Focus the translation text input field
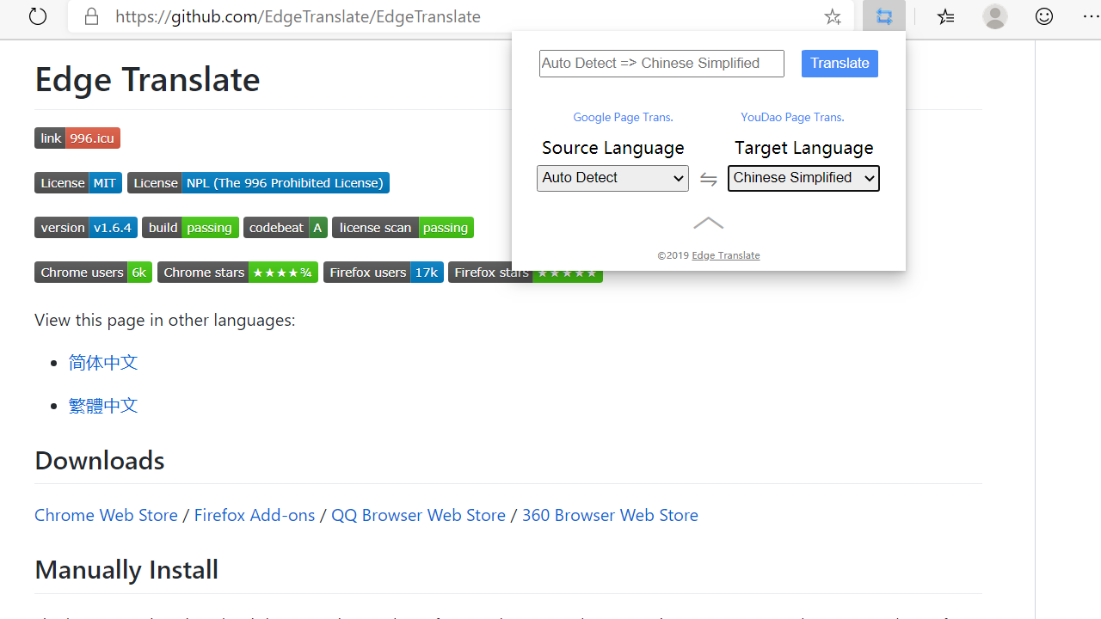 pos(661,64)
